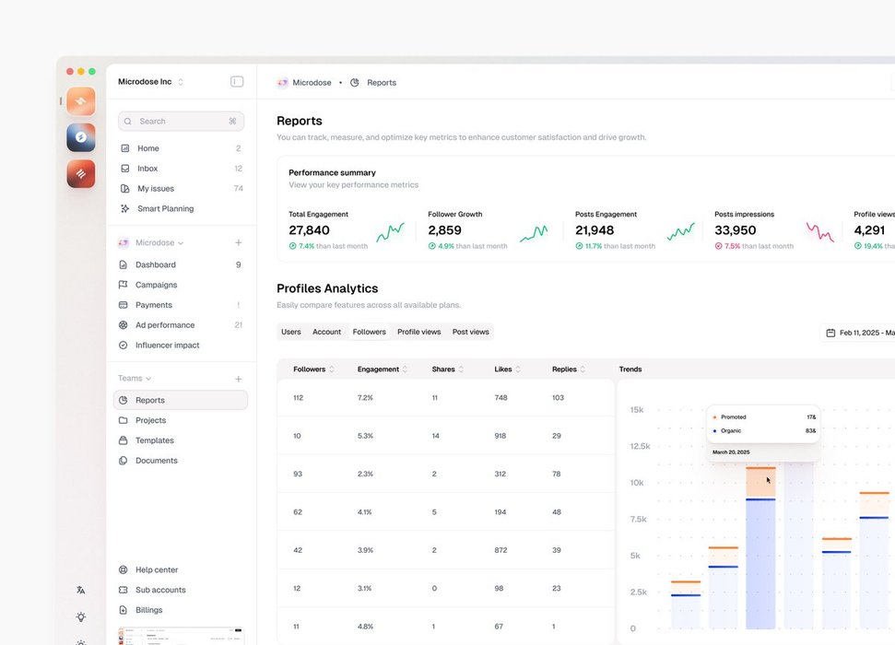The image size is (895, 645).
Task: Open the blue lightning app in the dock
Action: pyautogui.click(x=80, y=137)
